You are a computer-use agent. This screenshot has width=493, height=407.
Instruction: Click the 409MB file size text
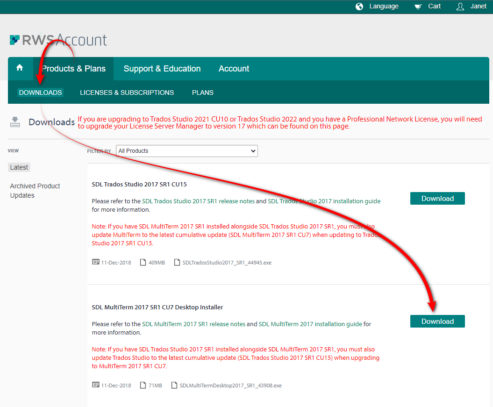point(157,263)
